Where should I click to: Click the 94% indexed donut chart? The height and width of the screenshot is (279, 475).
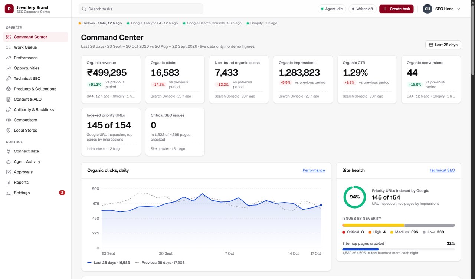[355, 197]
